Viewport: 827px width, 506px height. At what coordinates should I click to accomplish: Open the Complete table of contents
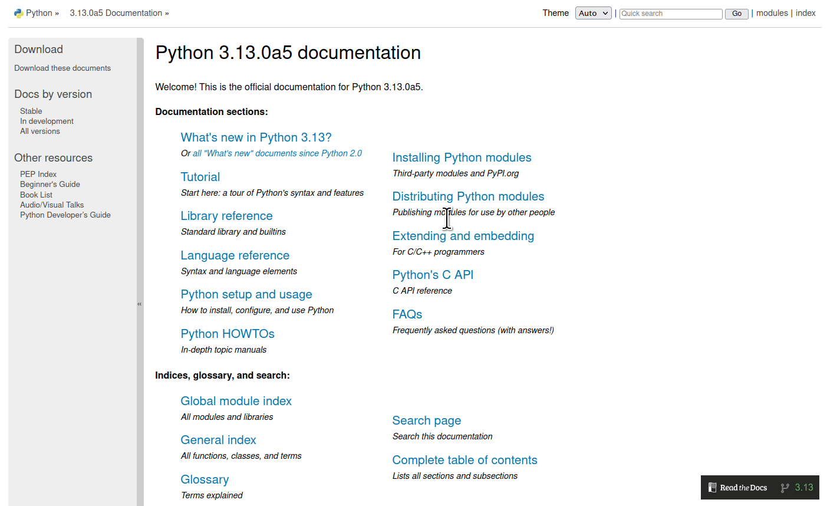pos(464,460)
